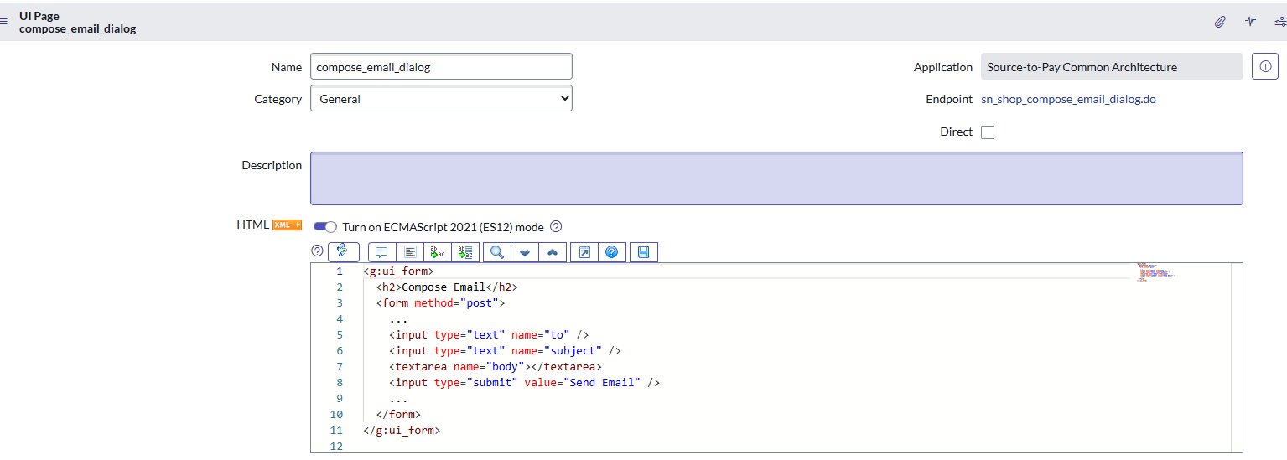Open attachments via the paperclip icon
Viewport: 1287px width, 460px height.
(x=1220, y=22)
